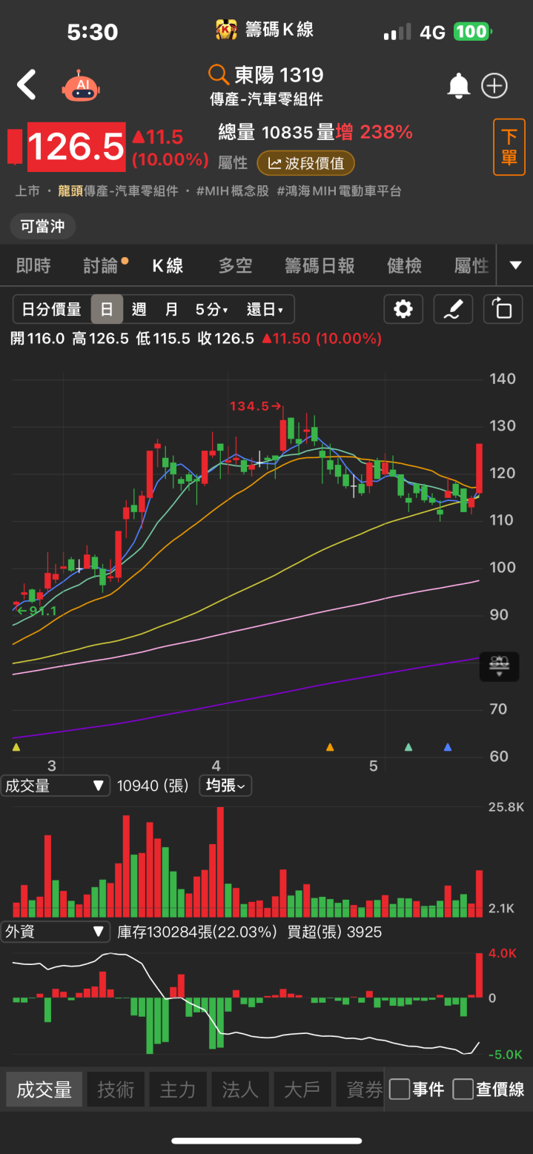Screen dimensions: 533x1154
Task: Rotate chart to landscape view
Action: click(x=502, y=309)
